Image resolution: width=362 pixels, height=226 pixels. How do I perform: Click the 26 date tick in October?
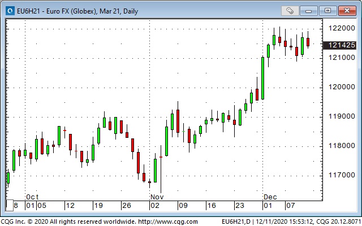tap(127, 206)
